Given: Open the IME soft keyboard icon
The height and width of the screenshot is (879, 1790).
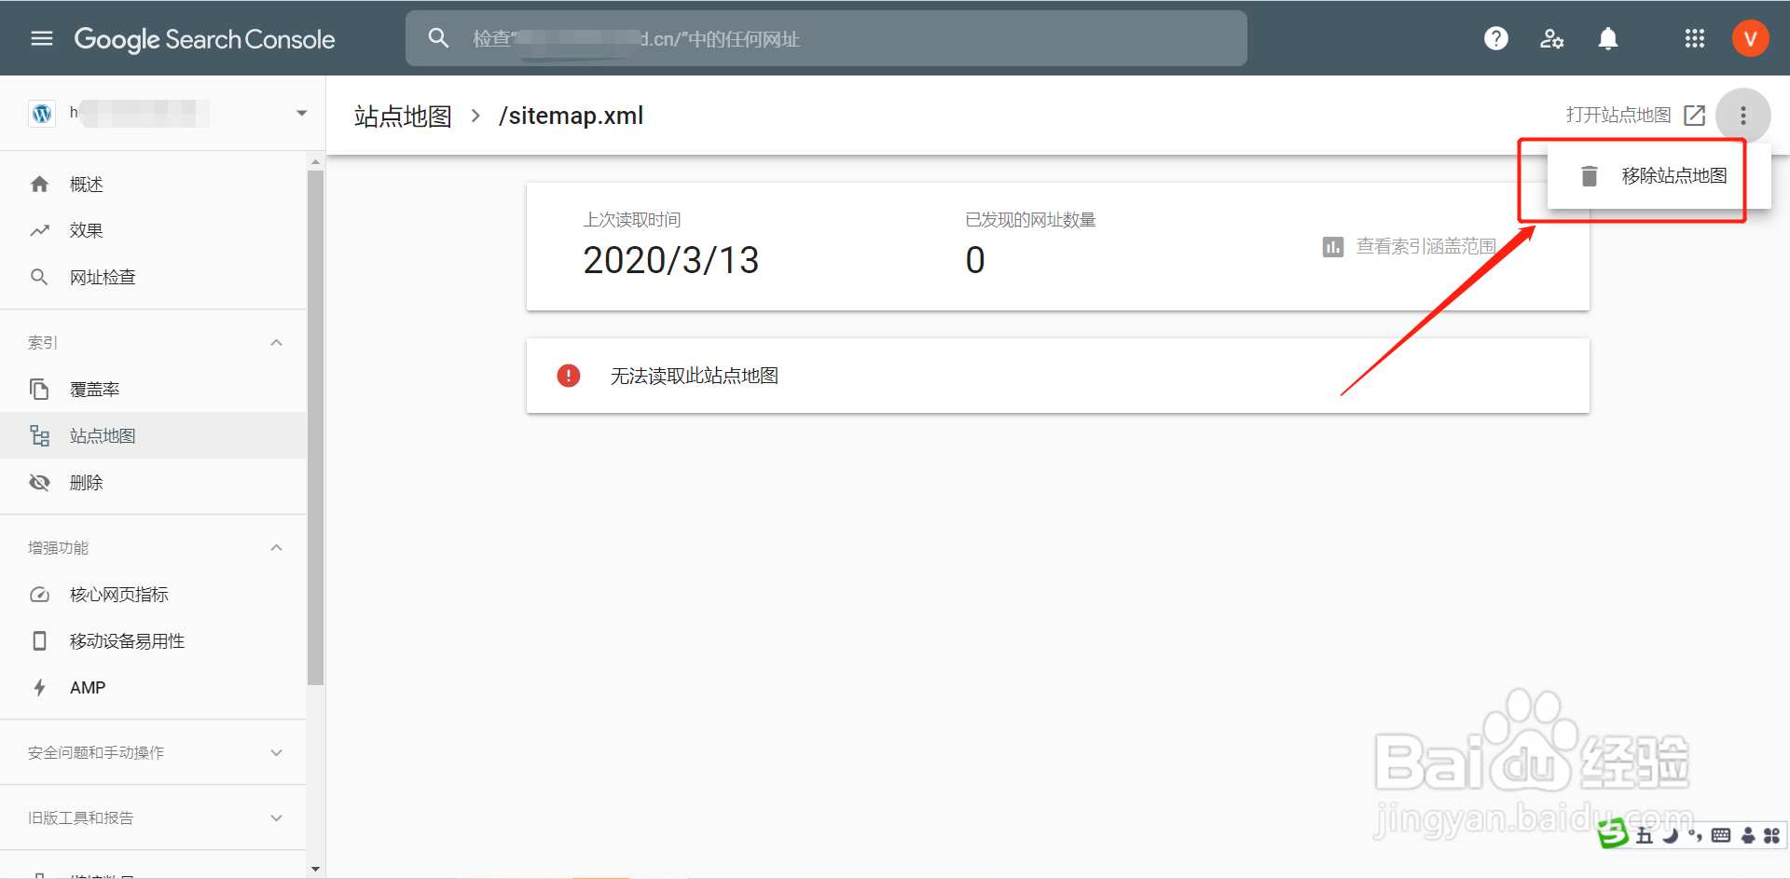Looking at the screenshot, I should point(1721,835).
